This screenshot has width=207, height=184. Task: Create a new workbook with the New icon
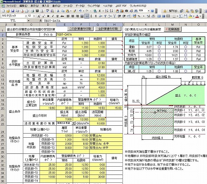(x=3, y=11)
